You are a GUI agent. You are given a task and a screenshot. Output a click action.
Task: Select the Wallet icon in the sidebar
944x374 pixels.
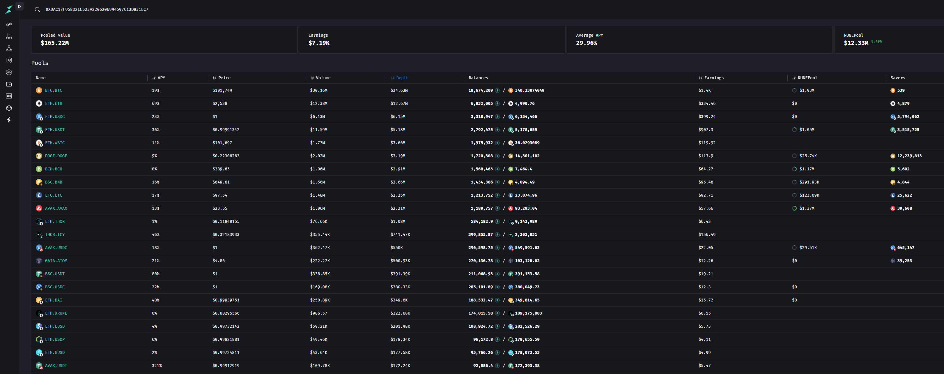coord(9,84)
